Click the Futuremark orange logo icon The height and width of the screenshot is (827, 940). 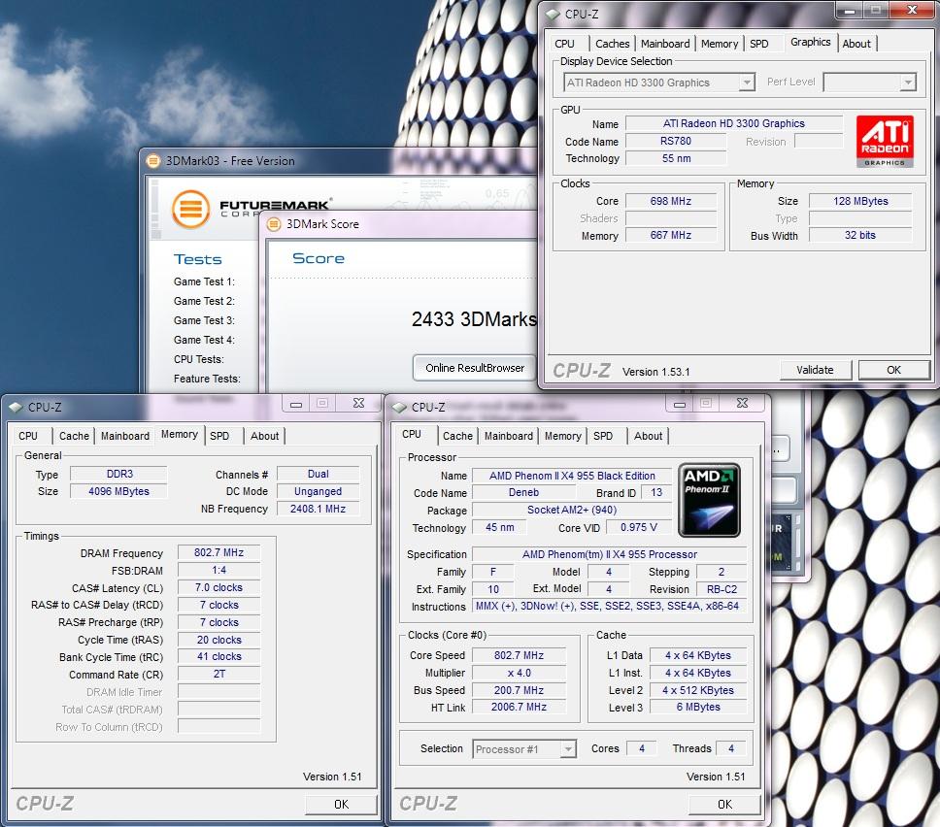(190, 209)
